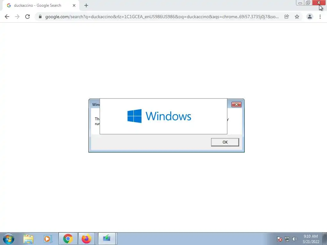Open the Windows Start menu
Image resolution: width=327 pixels, height=245 pixels.
click(9, 239)
